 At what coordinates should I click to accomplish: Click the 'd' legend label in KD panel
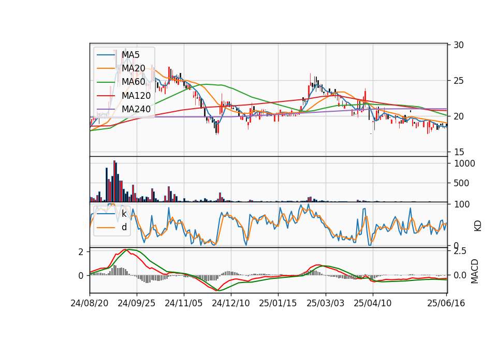point(124,228)
